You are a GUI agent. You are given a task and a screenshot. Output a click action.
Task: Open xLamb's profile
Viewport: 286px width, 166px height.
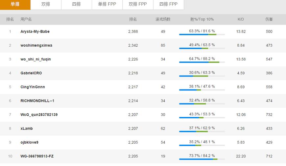point(27,129)
